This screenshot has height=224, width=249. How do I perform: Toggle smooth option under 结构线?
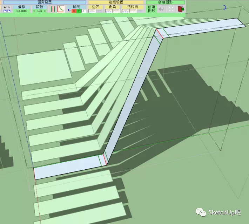[133, 11]
